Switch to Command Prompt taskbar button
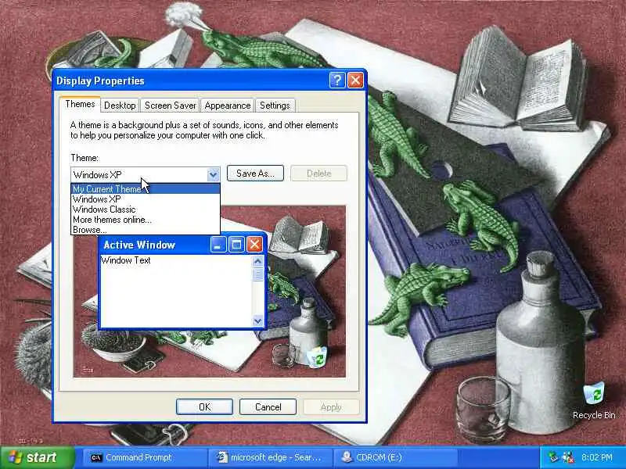The width and height of the screenshot is (626, 469). click(x=144, y=457)
